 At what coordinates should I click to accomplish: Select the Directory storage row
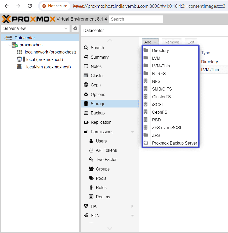pyautogui.click(x=214, y=62)
